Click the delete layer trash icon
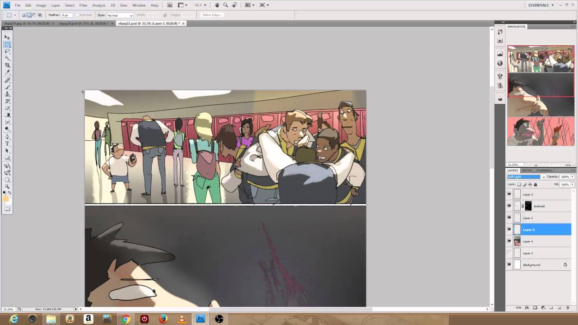The image size is (578, 325). (568, 308)
